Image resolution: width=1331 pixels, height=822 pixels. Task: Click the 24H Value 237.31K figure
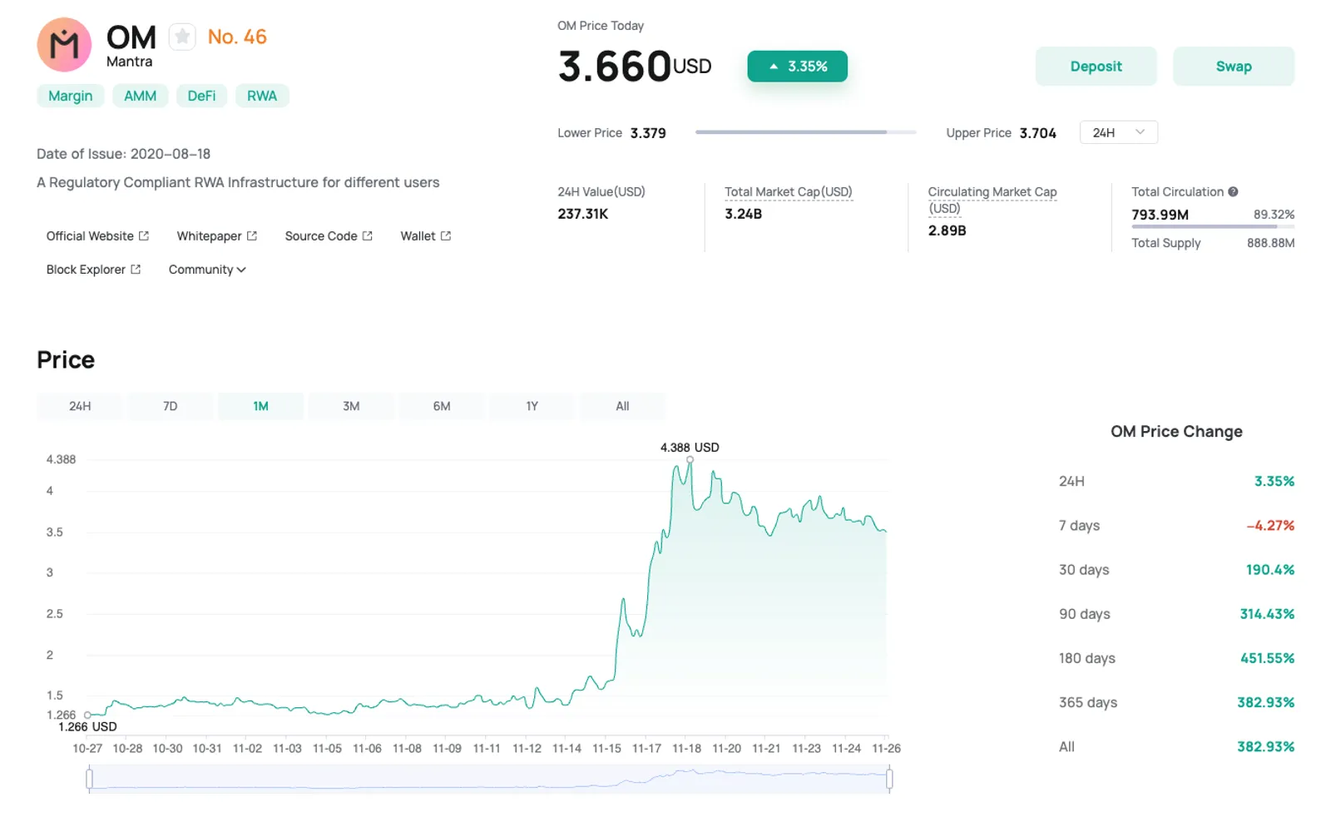tap(582, 214)
